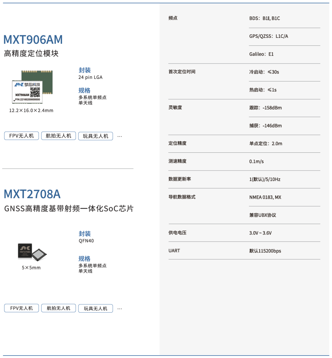Select FPV无人机 tag under MXT906AM

click(22, 136)
